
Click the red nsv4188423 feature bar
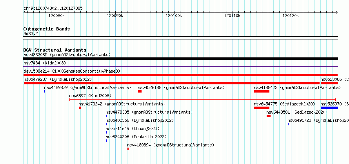point(262,91)
